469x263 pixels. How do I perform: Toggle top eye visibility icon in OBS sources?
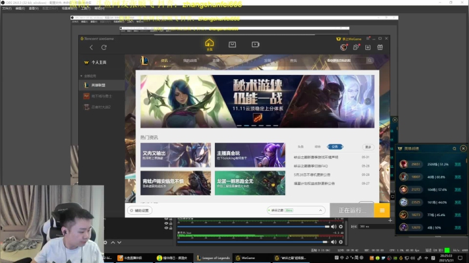coord(166,219)
